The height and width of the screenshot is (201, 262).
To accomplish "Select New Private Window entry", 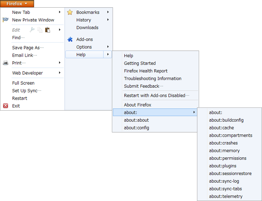I will [33, 20].
